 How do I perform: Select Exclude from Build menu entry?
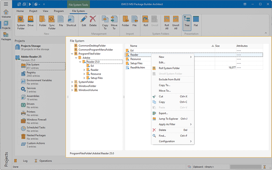click(x=169, y=79)
